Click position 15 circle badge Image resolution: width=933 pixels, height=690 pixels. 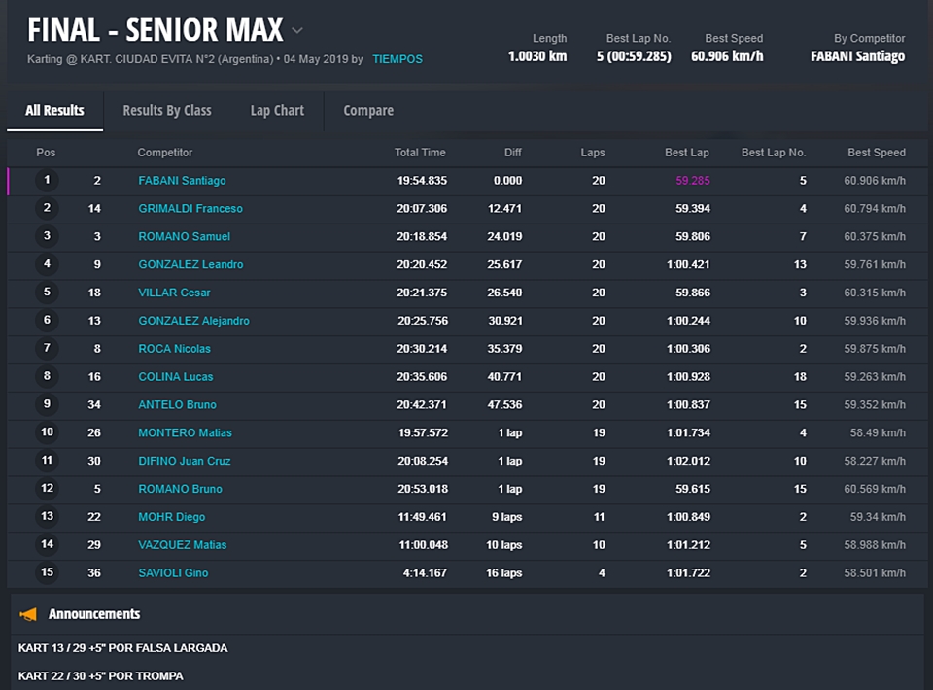click(46, 572)
